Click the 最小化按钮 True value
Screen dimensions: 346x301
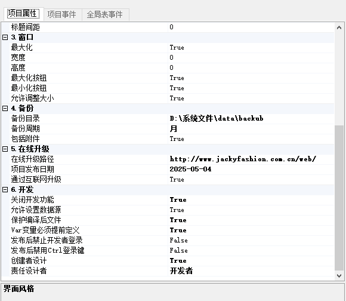click(x=177, y=88)
